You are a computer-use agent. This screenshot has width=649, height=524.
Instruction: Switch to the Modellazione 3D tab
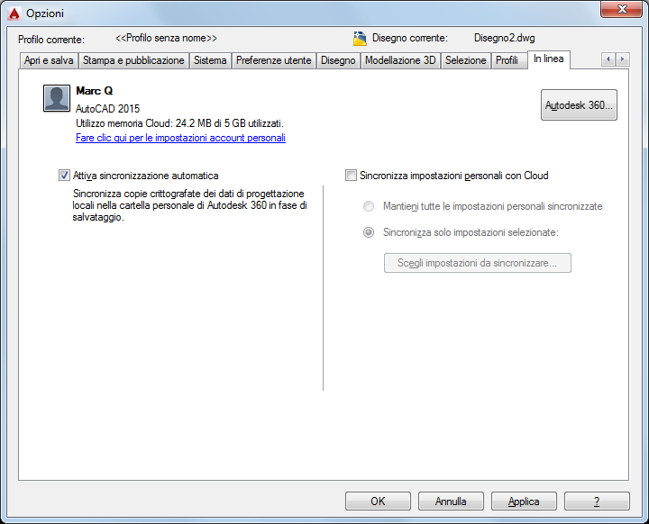pos(399,60)
